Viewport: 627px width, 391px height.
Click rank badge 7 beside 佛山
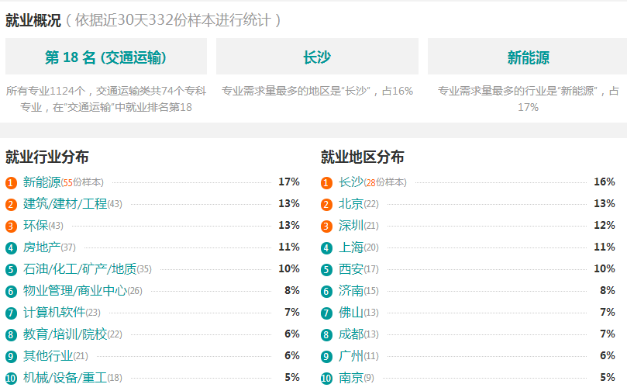tap(326, 313)
